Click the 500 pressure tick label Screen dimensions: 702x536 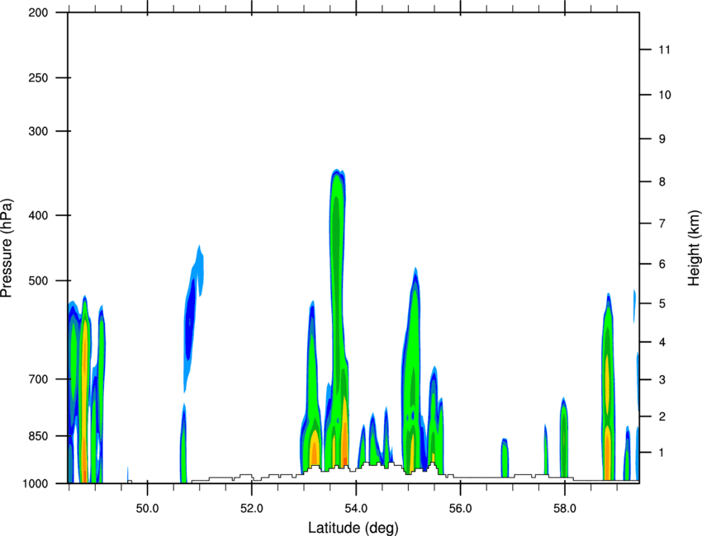38,280
